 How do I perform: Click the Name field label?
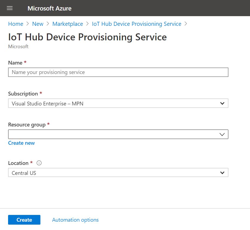point(15,63)
